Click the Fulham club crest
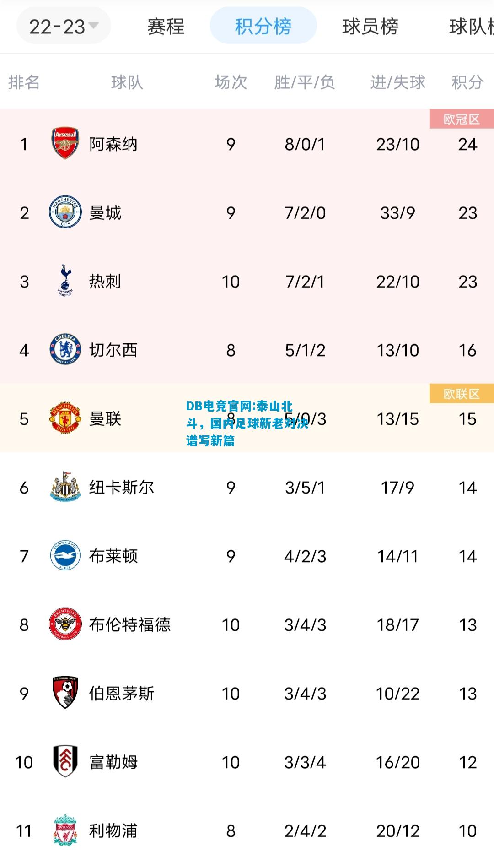The width and height of the screenshot is (494, 868). (x=65, y=762)
